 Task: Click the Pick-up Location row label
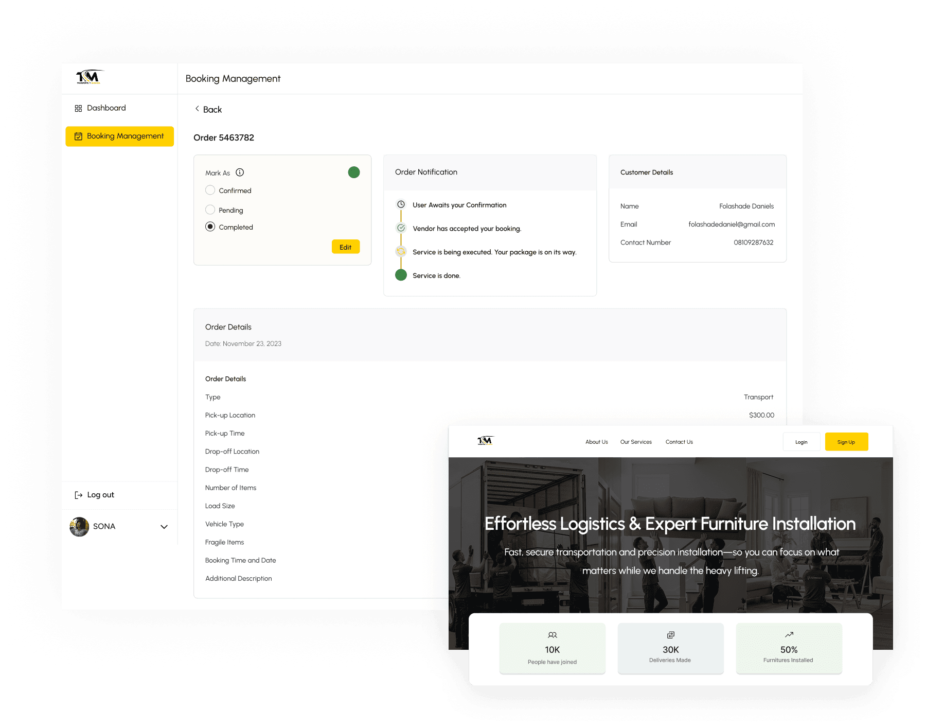click(230, 415)
